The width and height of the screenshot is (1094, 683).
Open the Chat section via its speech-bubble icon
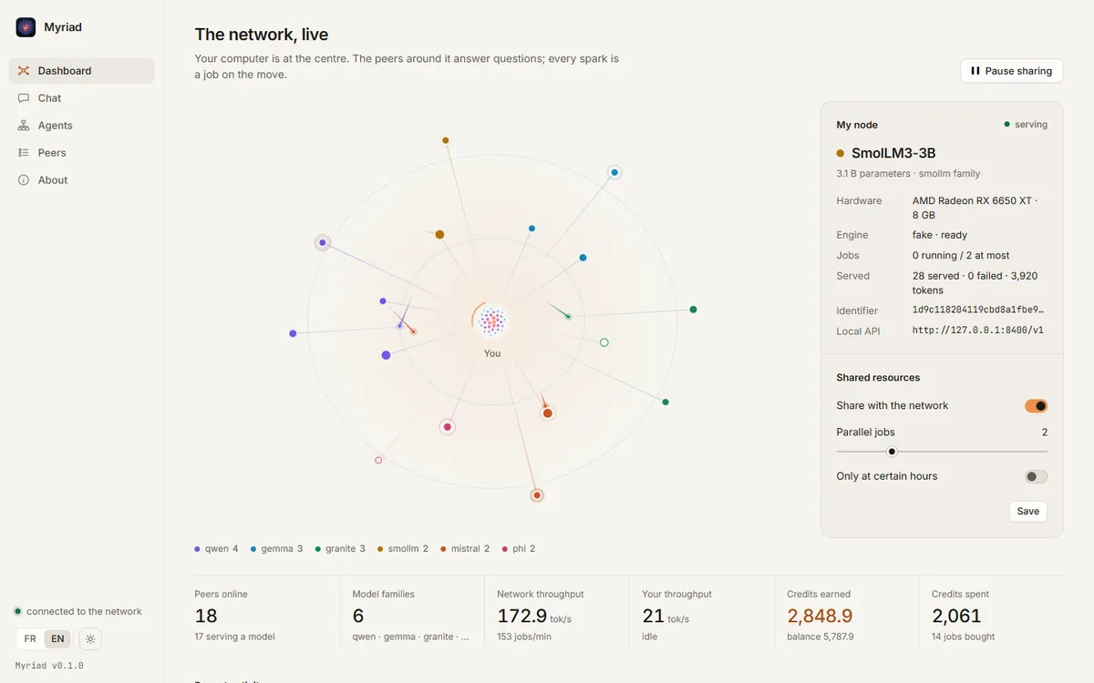click(x=24, y=97)
